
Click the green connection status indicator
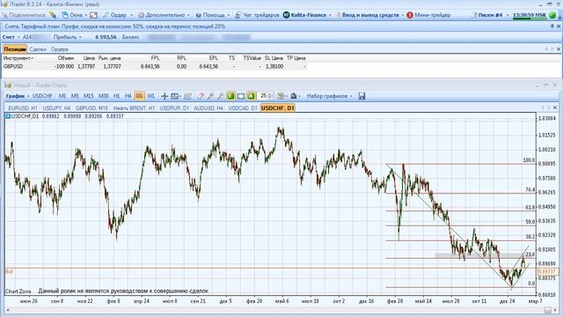tap(553, 15)
